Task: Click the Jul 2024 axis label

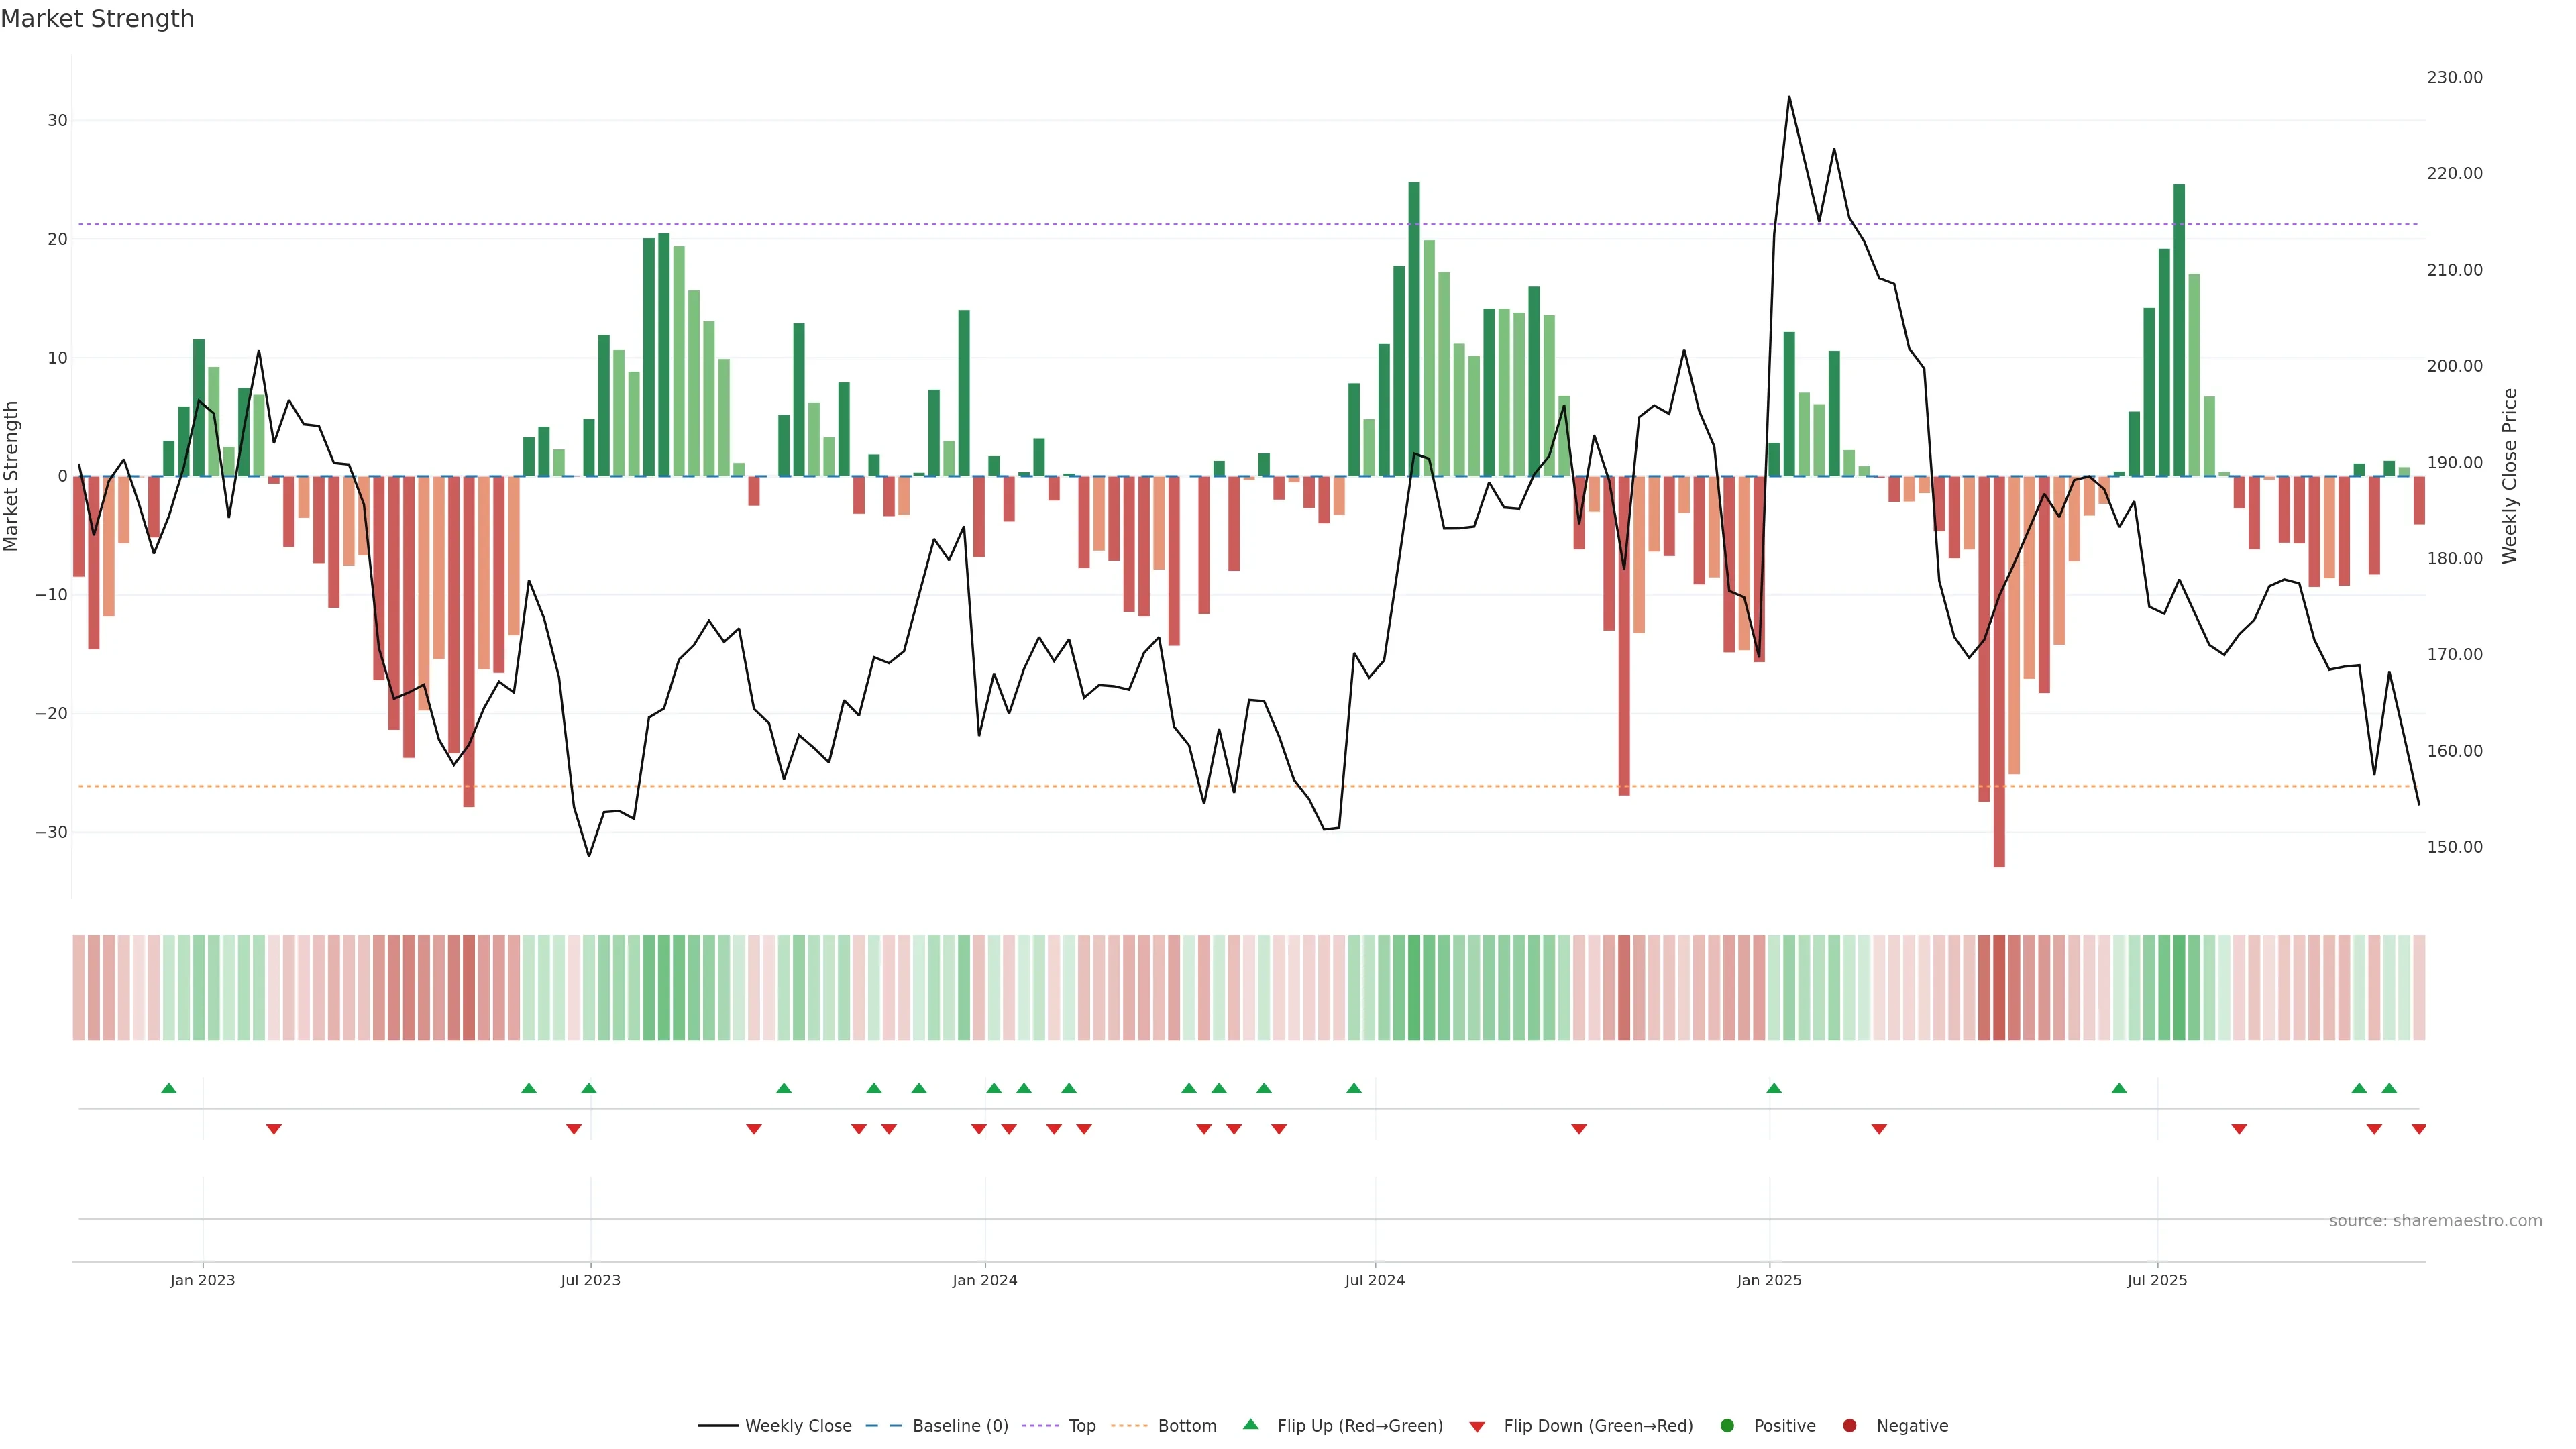Action: (x=1374, y=1280)
